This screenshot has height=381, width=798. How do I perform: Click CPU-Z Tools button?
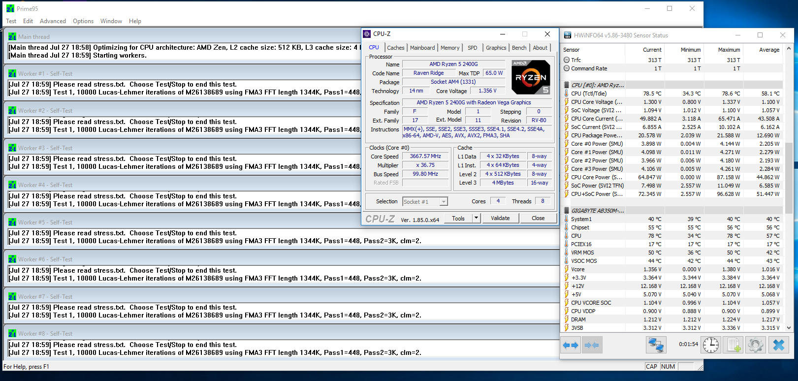tap(458, 218)
